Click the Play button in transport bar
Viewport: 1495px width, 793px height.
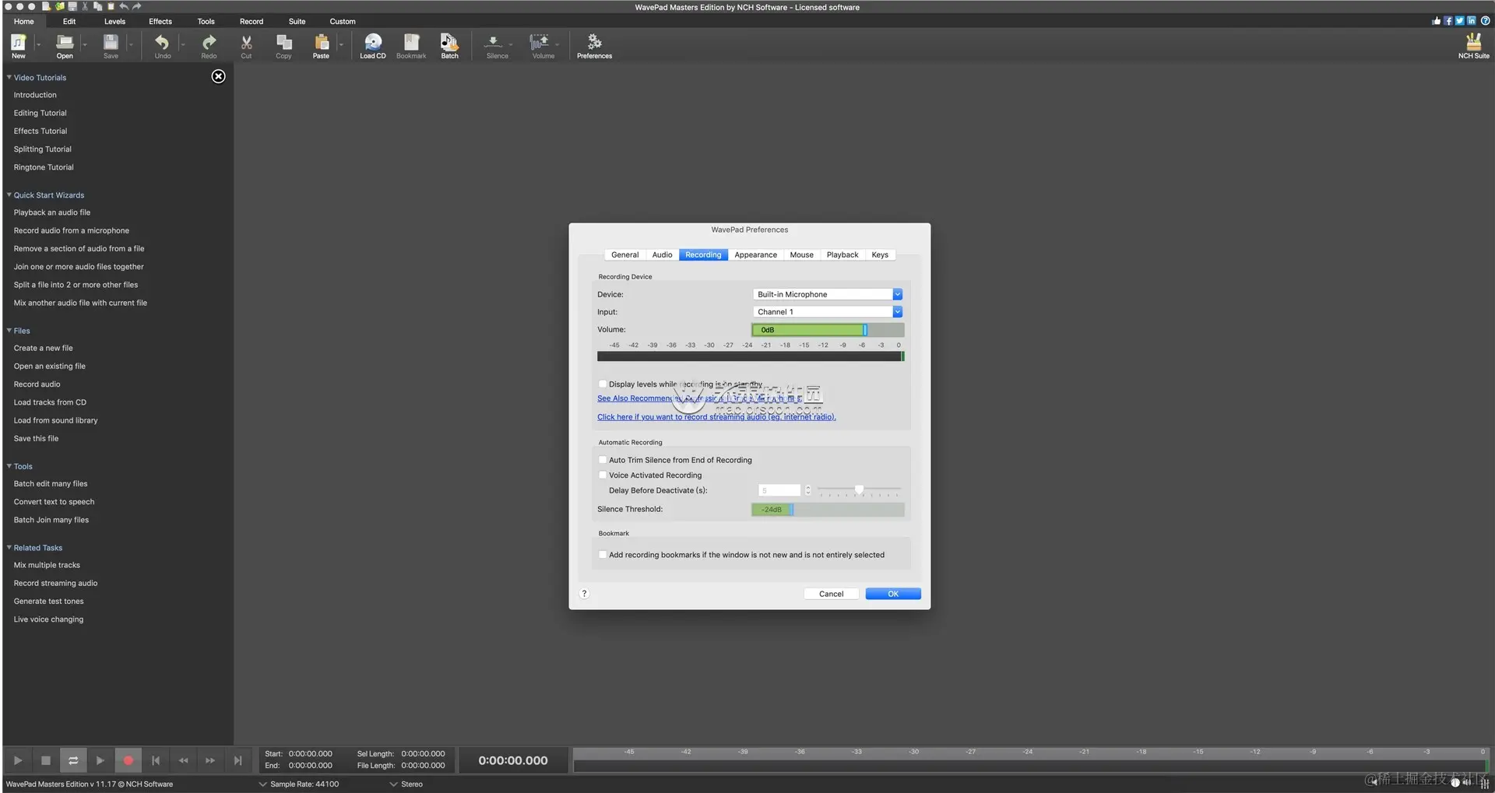18,760
